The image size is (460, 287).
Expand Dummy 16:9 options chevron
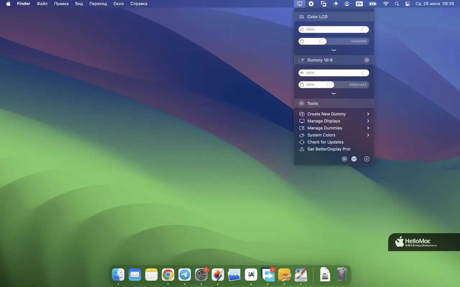[x=334, y=94]
